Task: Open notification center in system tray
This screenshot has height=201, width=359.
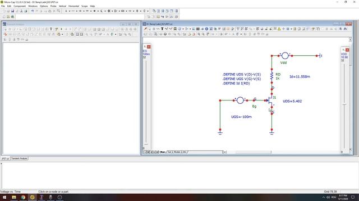Action: (x=353, y=197)
